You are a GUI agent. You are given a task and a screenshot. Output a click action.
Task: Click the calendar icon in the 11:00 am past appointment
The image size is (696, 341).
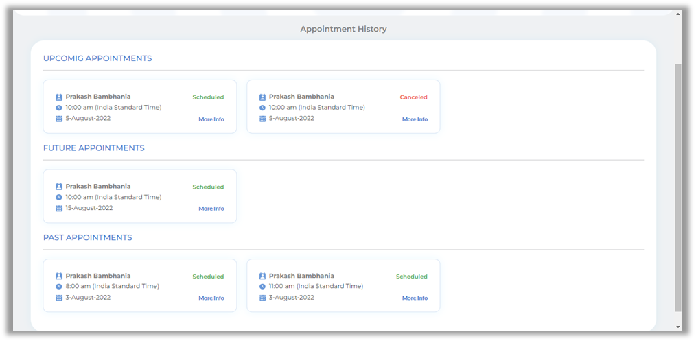click(262, 298)
